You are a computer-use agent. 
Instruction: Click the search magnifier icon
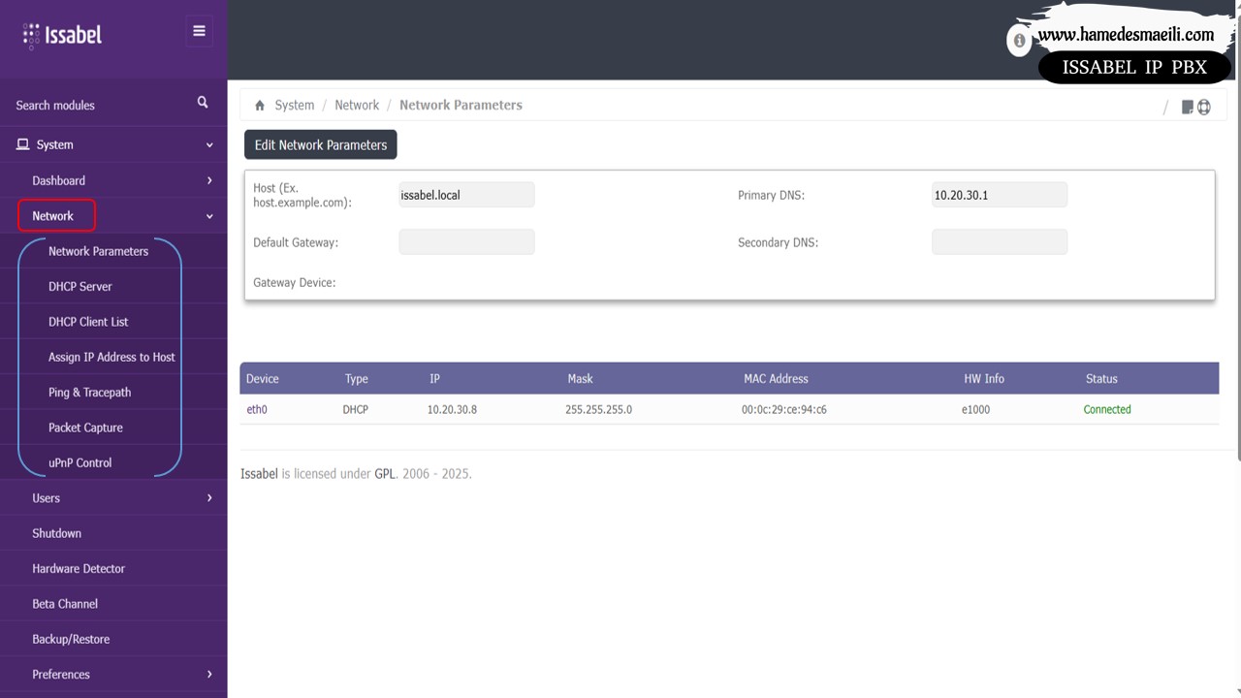(203, 103)
